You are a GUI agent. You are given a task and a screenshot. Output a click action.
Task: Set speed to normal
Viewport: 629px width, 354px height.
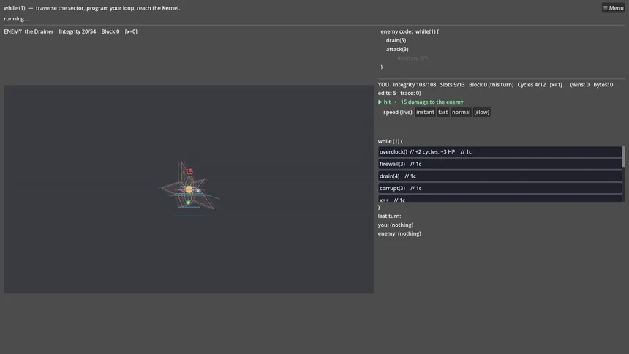click(x=461, y=112)
